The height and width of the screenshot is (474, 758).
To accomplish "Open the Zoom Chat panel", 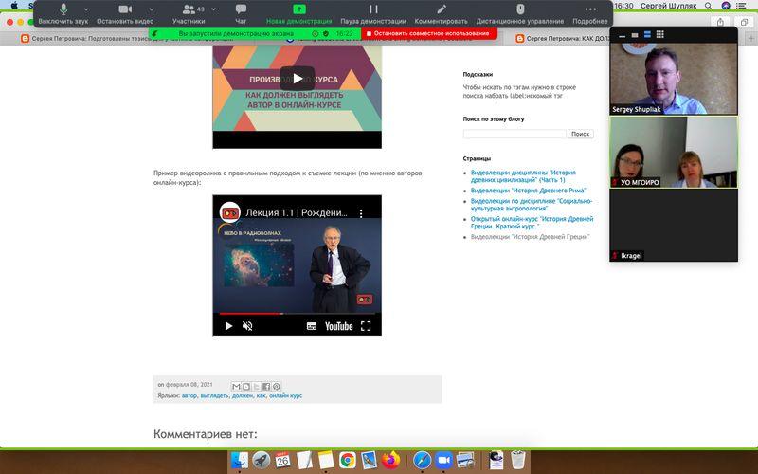I will pyautogui.click(x=241, y=13).
